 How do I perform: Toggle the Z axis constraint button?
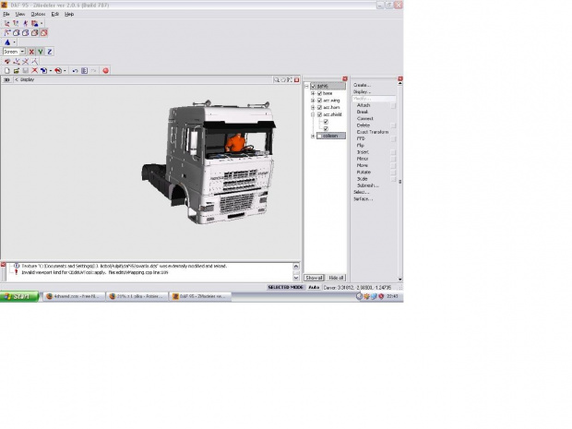(x=50, y=52)
